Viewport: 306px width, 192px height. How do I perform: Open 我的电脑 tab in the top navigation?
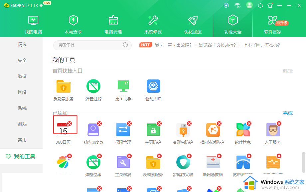[33, 24]
